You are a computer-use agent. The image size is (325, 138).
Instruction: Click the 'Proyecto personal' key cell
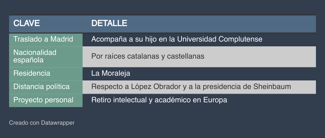point(43,100)
